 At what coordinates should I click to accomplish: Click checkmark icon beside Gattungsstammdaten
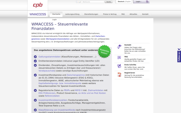35,57
